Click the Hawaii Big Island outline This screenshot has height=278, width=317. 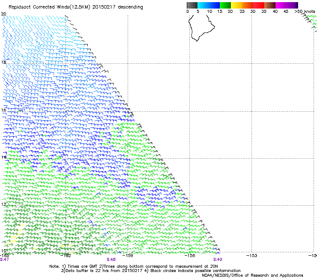(x=201, y=28)
